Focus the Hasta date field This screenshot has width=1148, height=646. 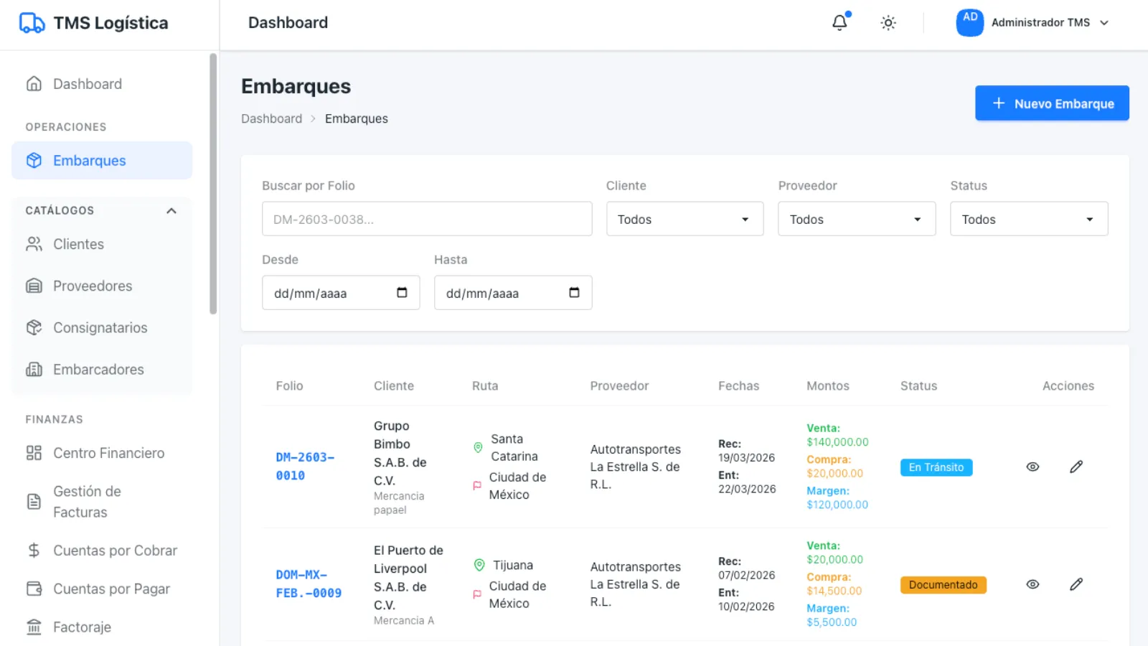pos(513,293)
